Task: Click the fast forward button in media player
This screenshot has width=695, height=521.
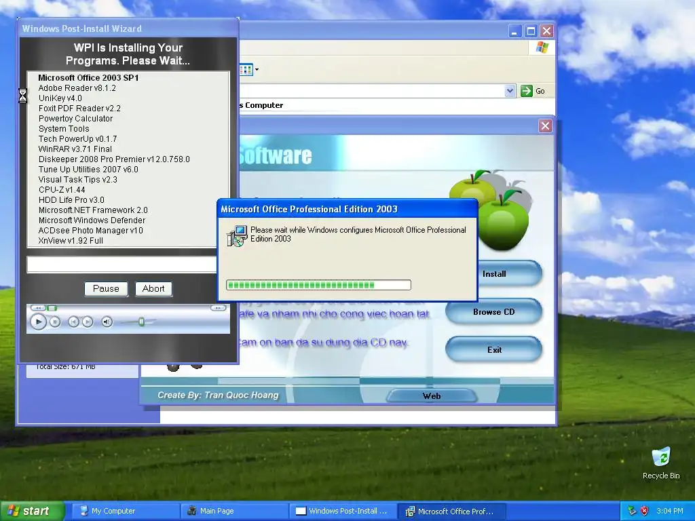Action: tap(218, 308)
